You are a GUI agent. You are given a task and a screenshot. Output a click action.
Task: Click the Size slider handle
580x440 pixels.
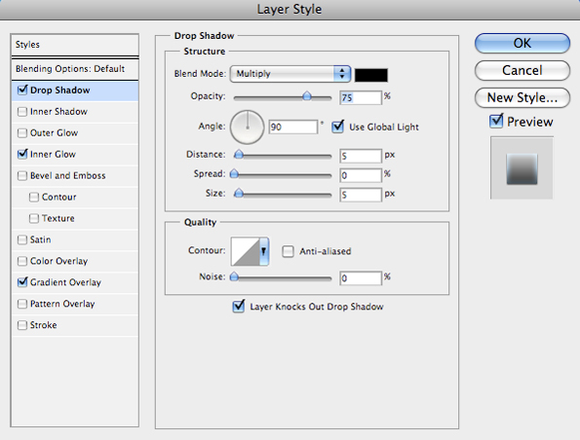coord(239,193)
